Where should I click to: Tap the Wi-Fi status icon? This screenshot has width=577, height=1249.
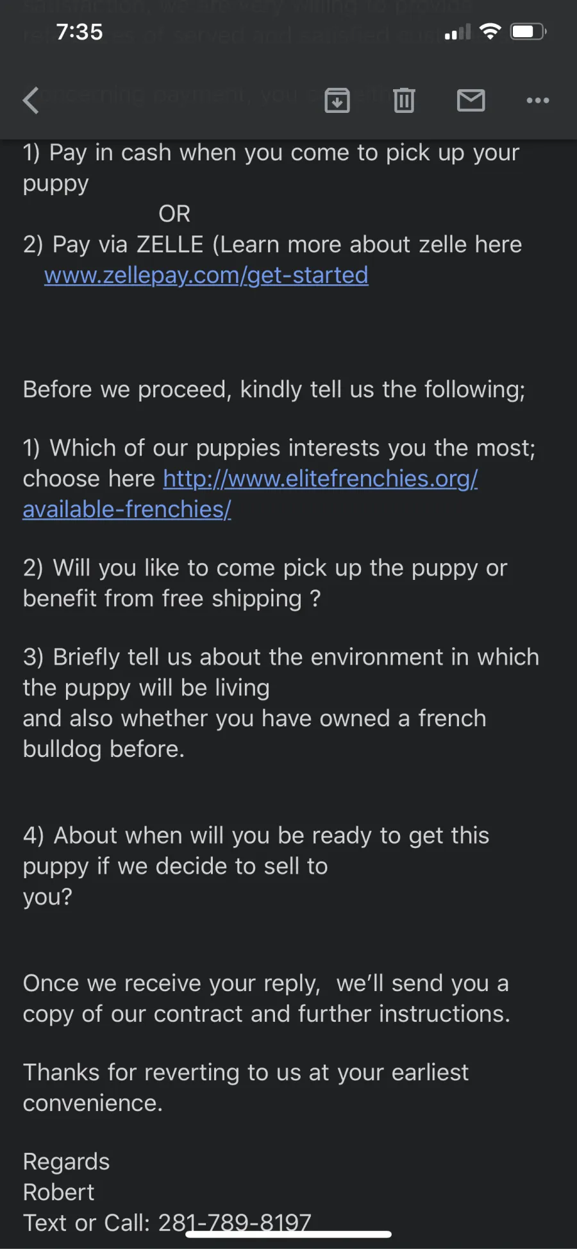(490, 31)
